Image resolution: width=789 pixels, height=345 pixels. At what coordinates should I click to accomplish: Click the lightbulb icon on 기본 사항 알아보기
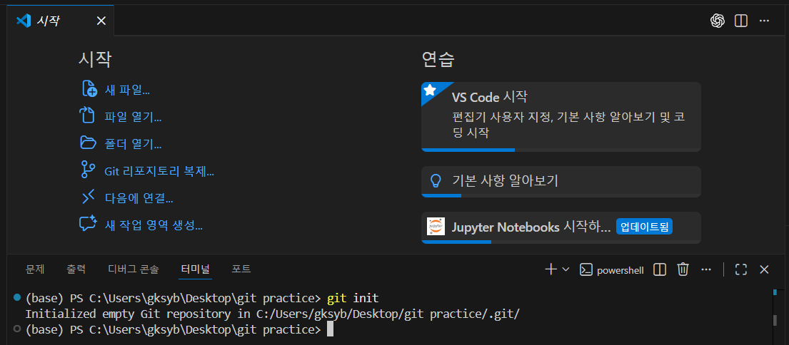436,181
